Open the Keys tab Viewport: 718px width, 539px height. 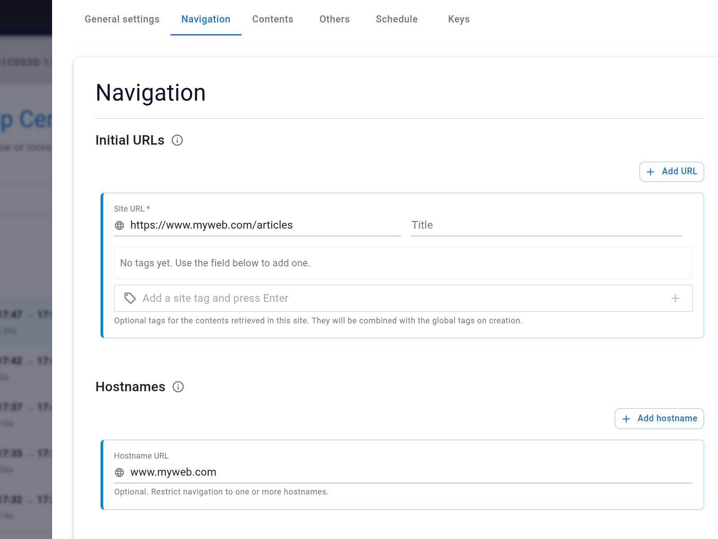pyautogui.click(x=459, y=19)
